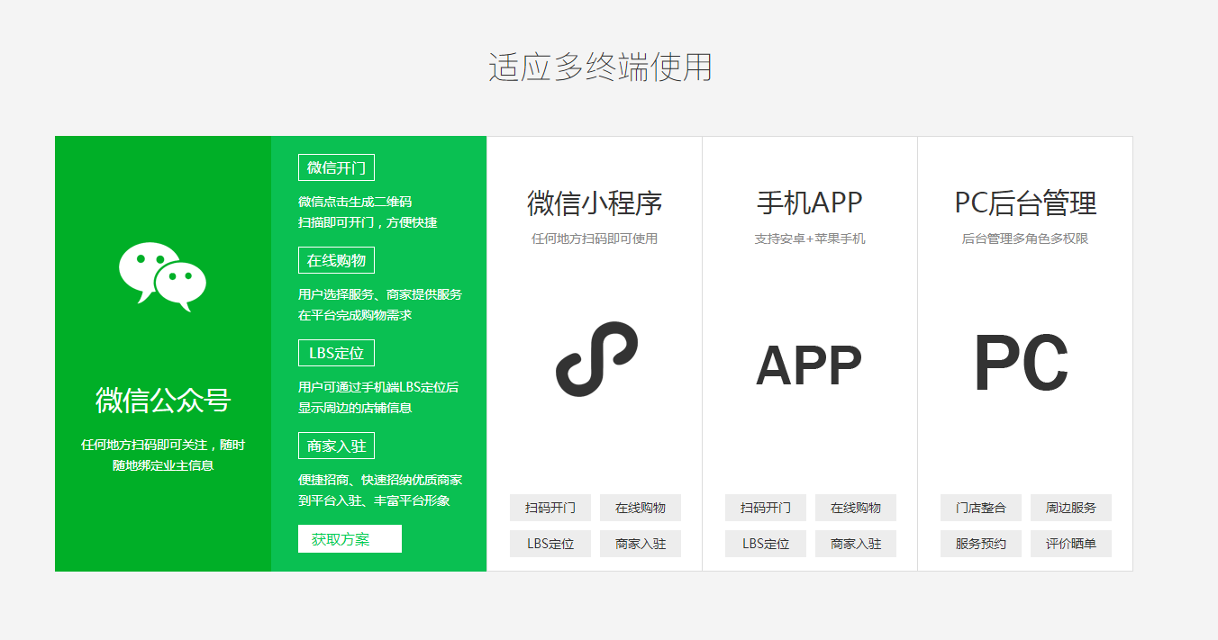Click the 手机APP card title

click(810, 203)
